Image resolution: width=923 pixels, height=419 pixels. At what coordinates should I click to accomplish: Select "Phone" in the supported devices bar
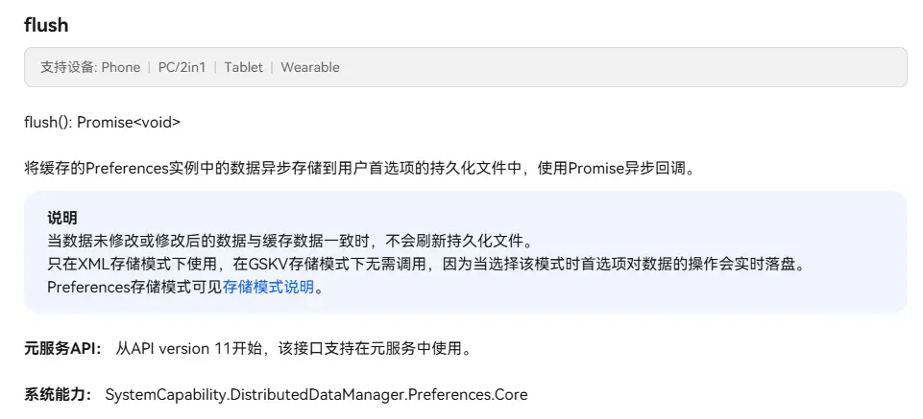pos(121,67)
